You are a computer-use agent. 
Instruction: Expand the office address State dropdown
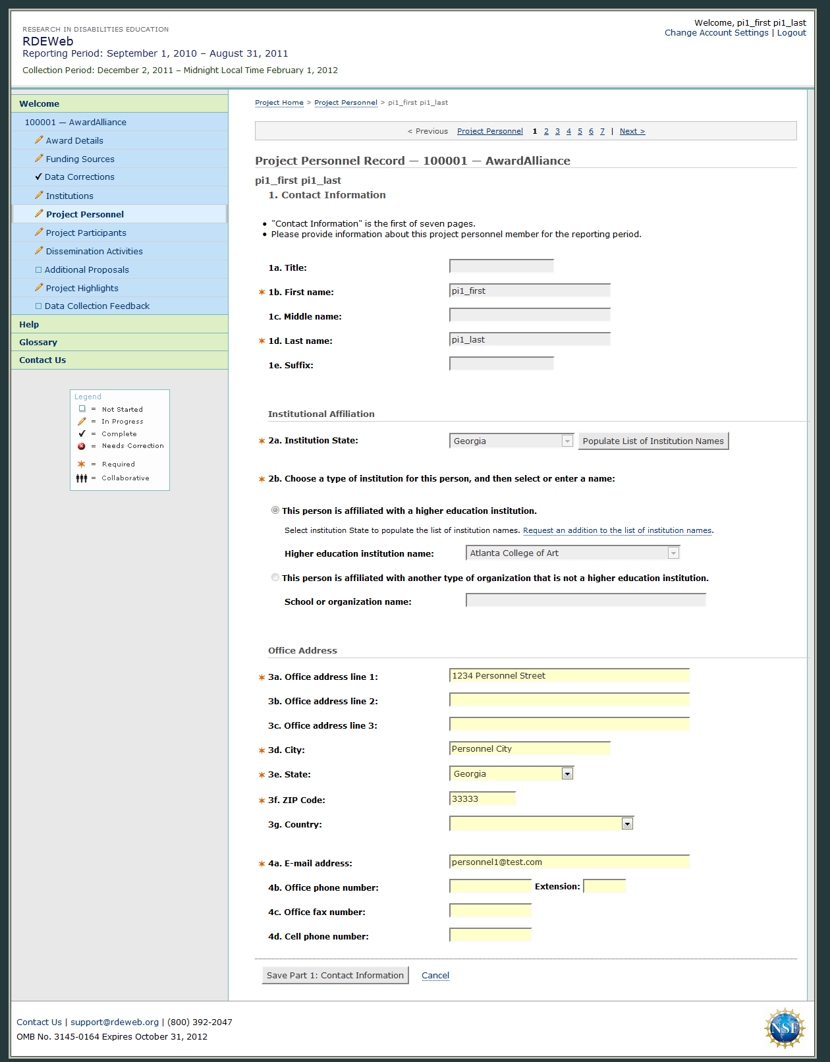(x=511, y=773)
